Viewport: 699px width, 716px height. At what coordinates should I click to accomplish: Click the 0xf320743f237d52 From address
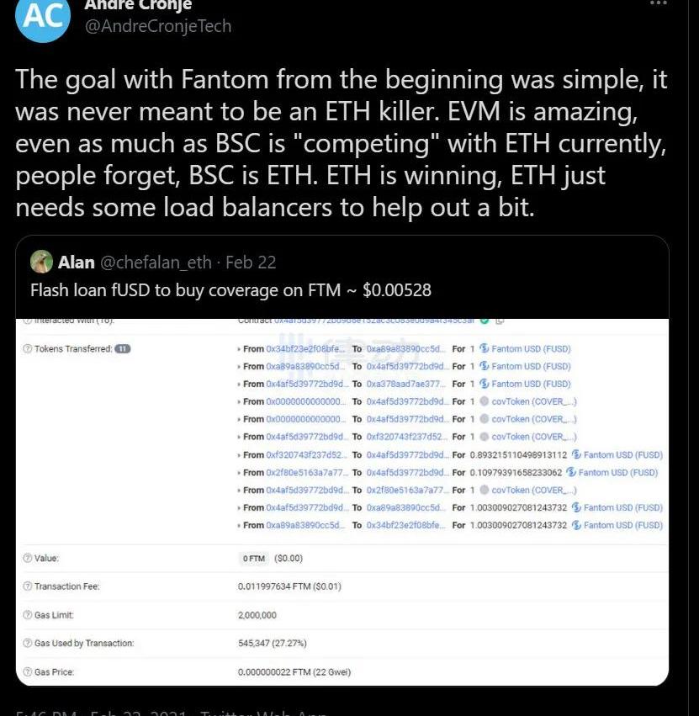tap(305, 454)
